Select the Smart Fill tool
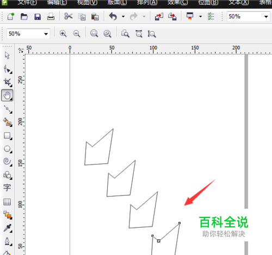Screen dimensions: 272x255 pyautogui.click(x=8, y=122)
